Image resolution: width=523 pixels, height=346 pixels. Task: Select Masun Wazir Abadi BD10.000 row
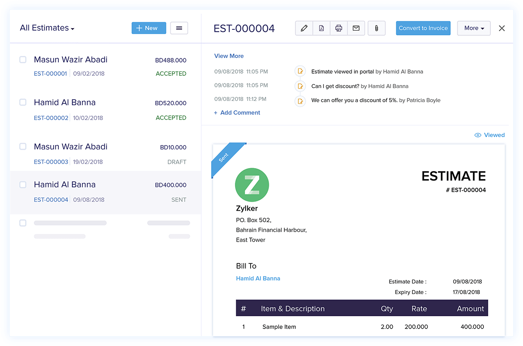coord(106,154)
